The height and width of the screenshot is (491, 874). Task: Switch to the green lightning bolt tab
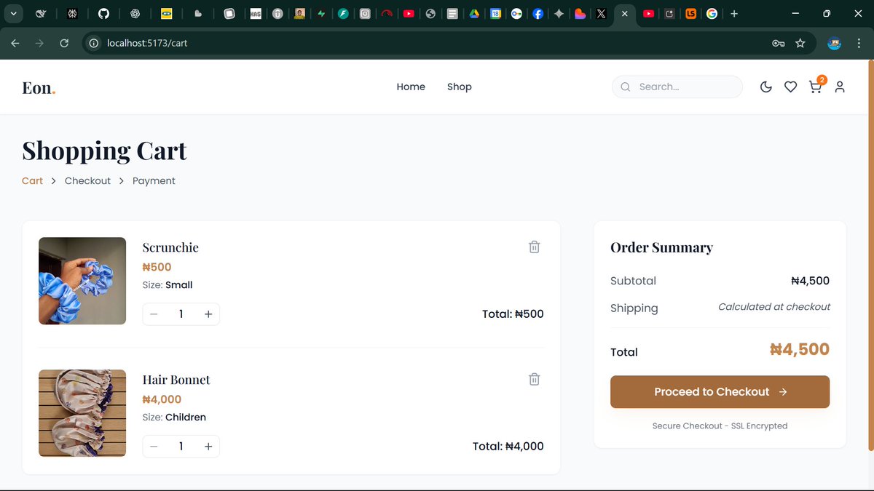coord(321,13)
